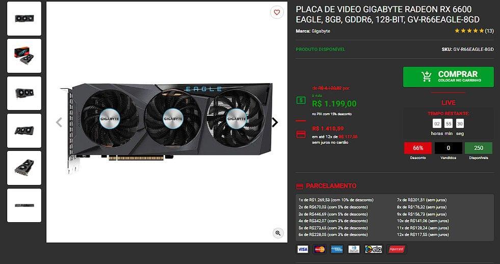Viewport: 500px width, 264px height.
Task: Click the Hipercard payment icon
Action: pos(397,249)
